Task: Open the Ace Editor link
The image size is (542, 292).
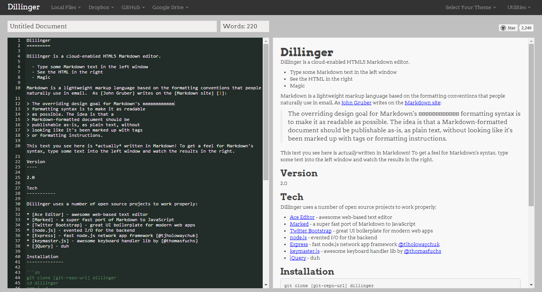Action: [x=302, y=217]
